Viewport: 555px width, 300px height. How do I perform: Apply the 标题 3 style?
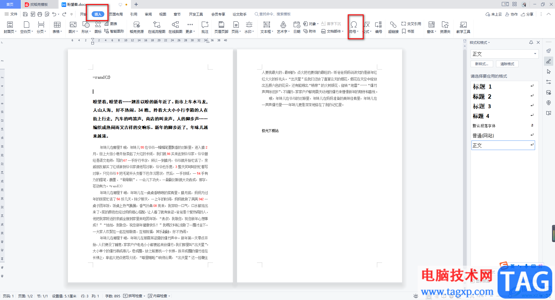pos(503,106)
